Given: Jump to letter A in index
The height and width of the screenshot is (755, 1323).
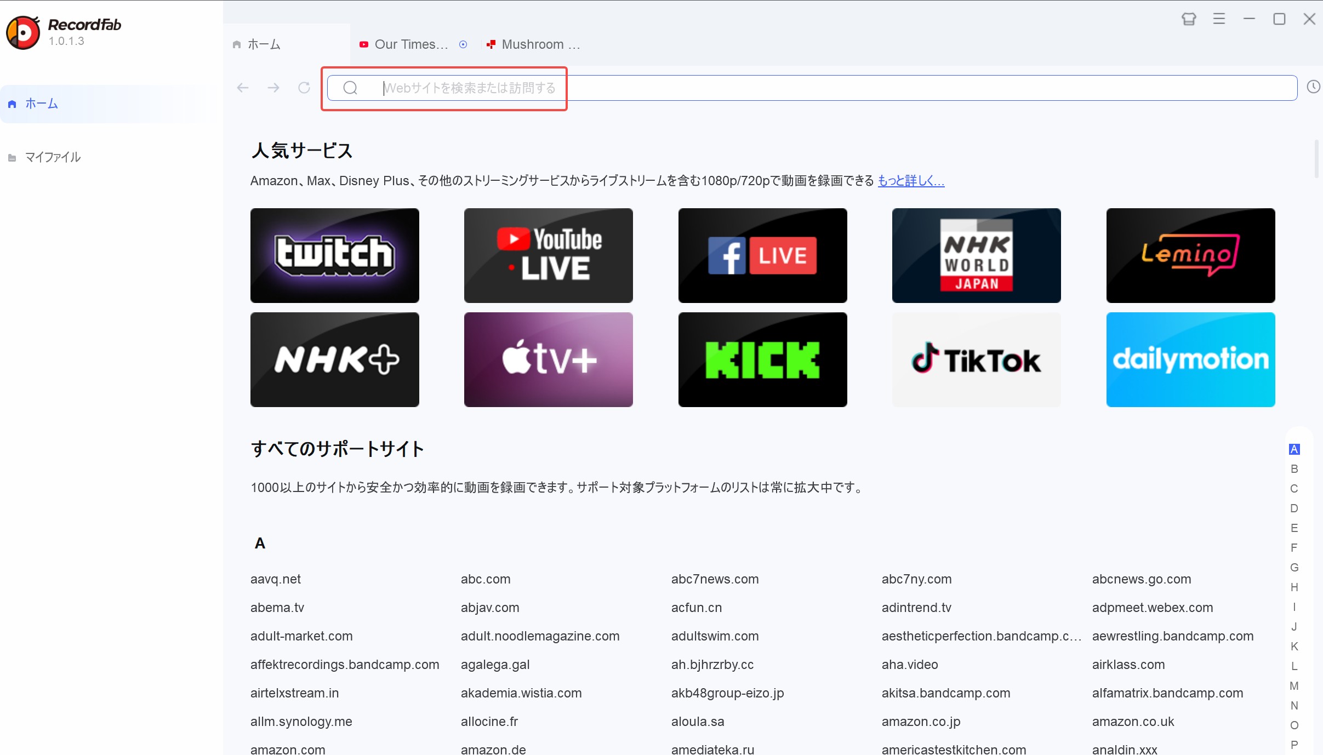Looking at the screenshot, I should [x=1294, y=449].
